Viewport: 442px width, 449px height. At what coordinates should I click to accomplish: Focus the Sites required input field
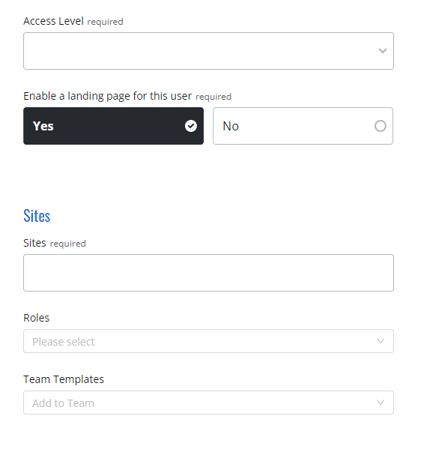pos(208,273)
